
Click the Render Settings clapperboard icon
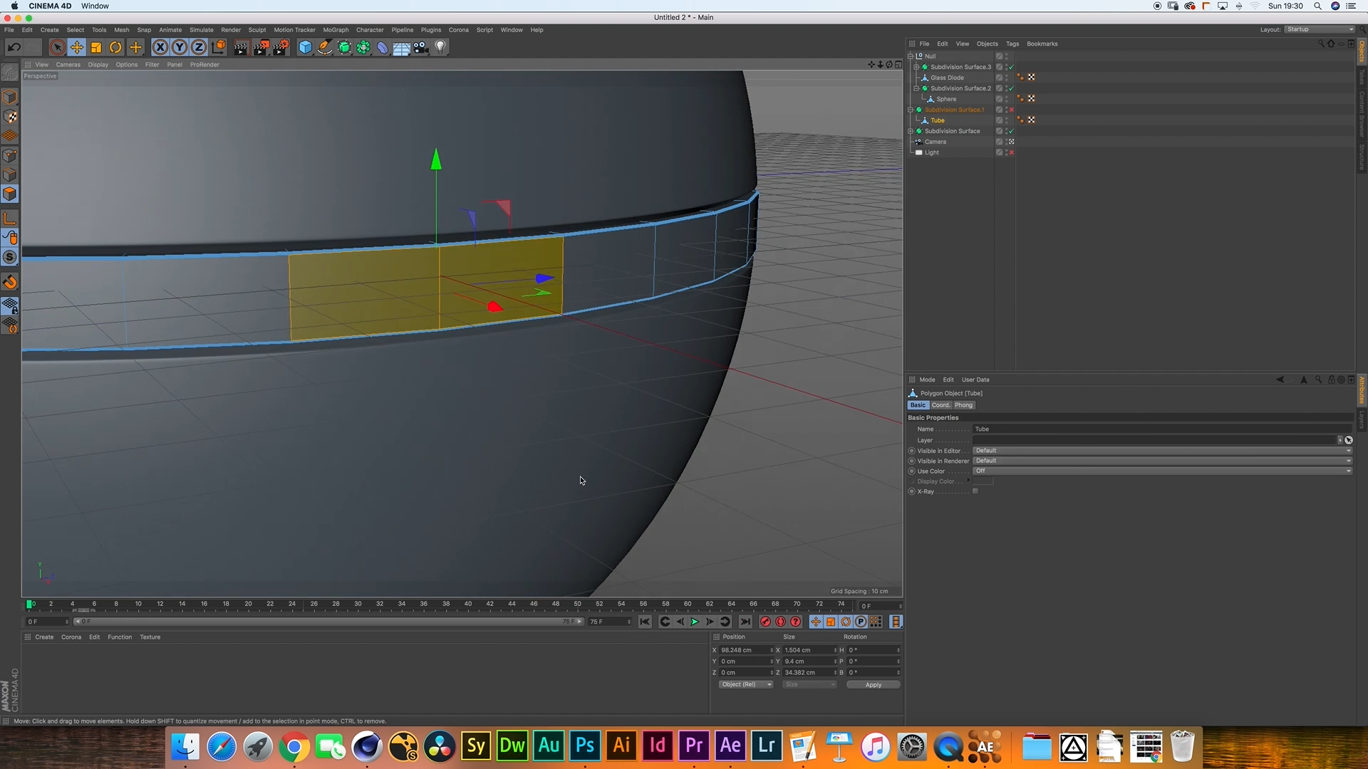pyautogui.click(x=281, y=48)
